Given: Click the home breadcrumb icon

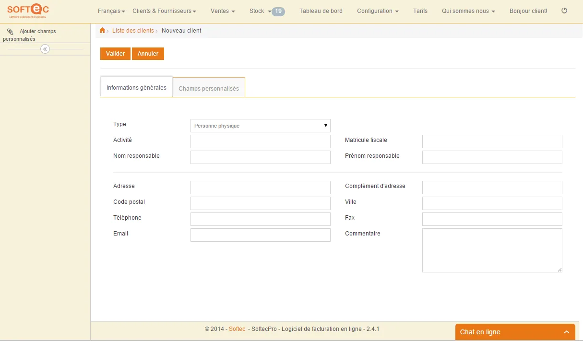Looking at the screenshot, I should [x=102, y=31].
